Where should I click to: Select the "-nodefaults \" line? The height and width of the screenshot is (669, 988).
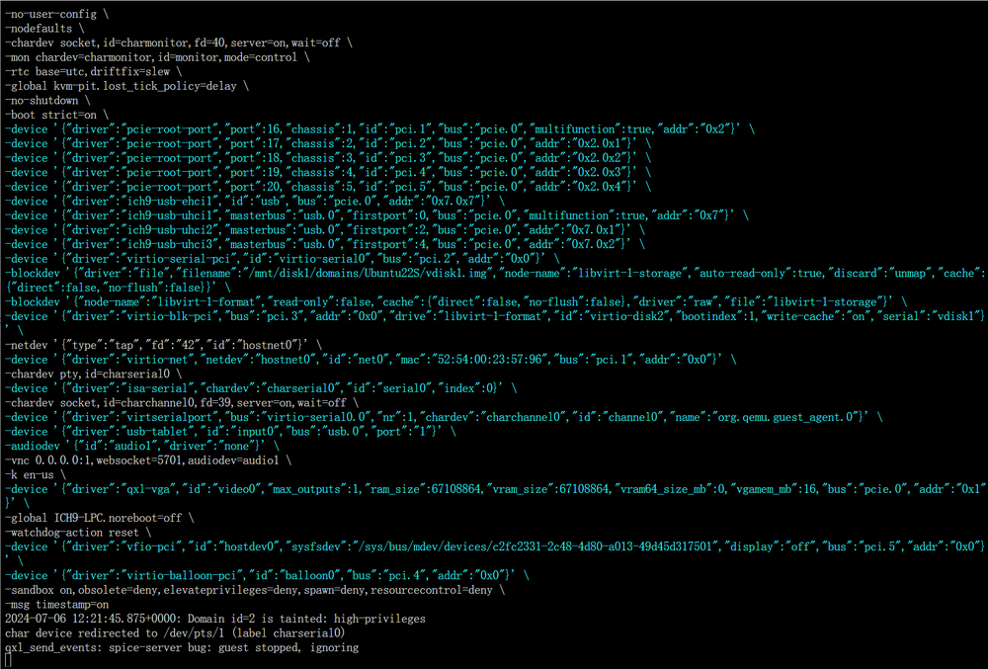[x=44, y=29]
